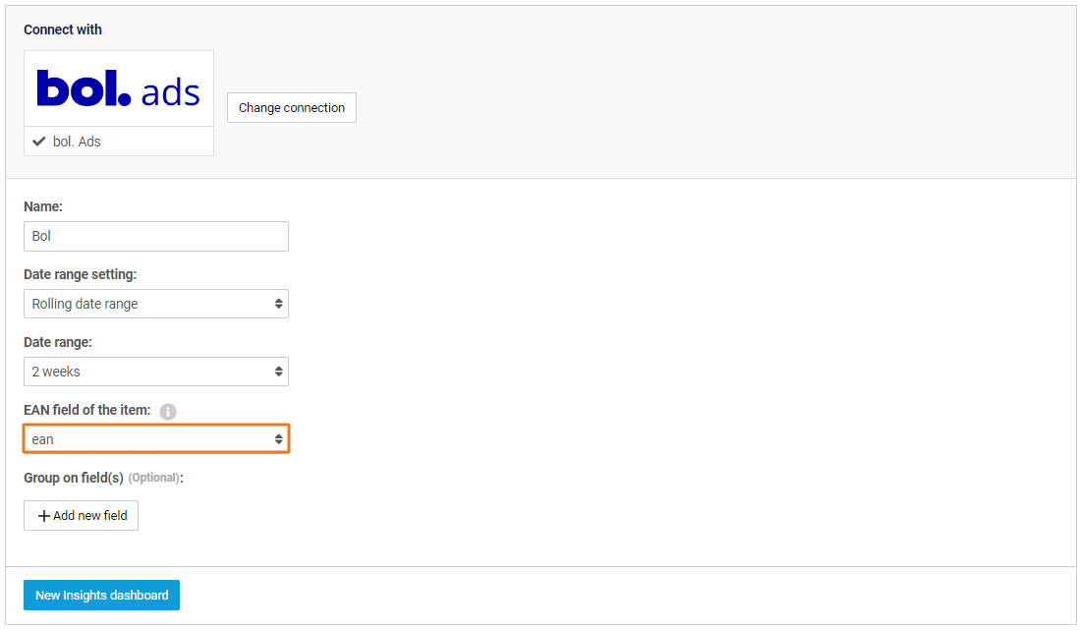Open the 2 weeks date range dropdown

pos(156,372)
